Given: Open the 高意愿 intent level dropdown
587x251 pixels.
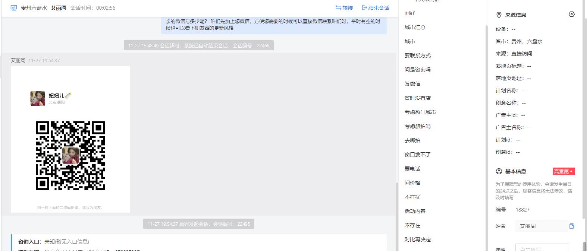Looking at the screenshot, I should point(564,171).
